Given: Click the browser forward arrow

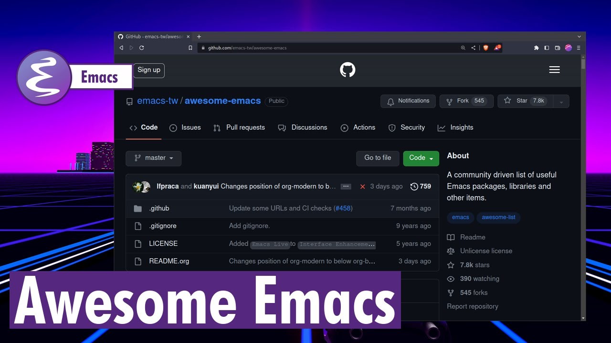Looking at the screenshot, I should point(131,48).
